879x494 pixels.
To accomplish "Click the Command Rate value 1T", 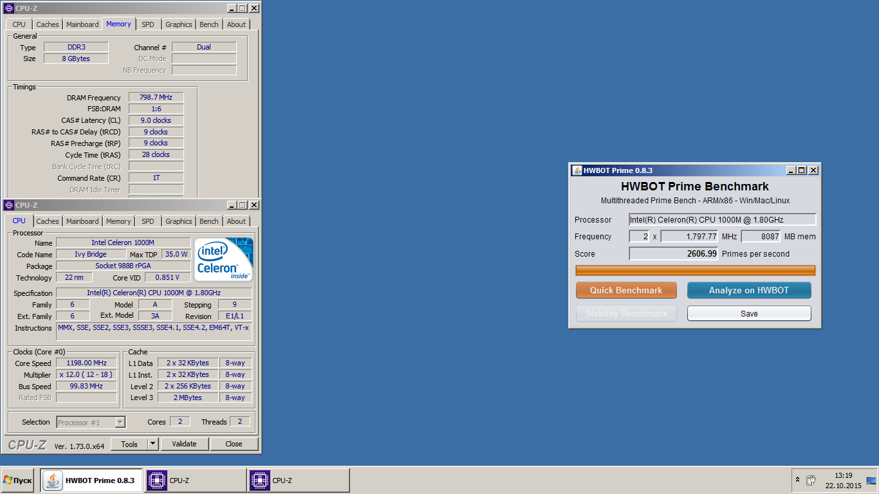I will (156, 178).
